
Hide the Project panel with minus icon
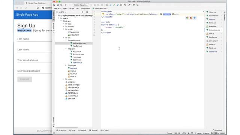click(x=90, y=12)
